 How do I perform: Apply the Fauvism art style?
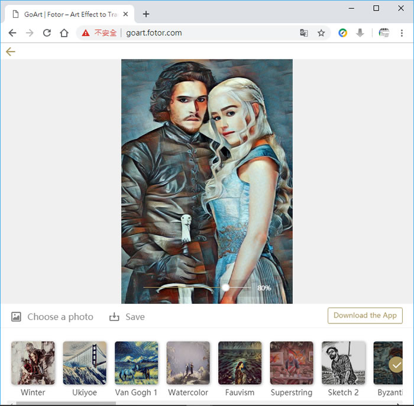[x=240, y=363]
